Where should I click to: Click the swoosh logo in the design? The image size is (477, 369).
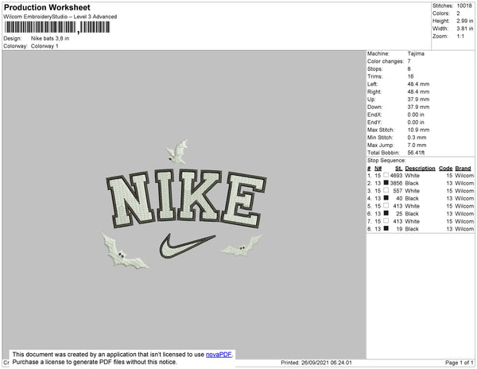187,246
